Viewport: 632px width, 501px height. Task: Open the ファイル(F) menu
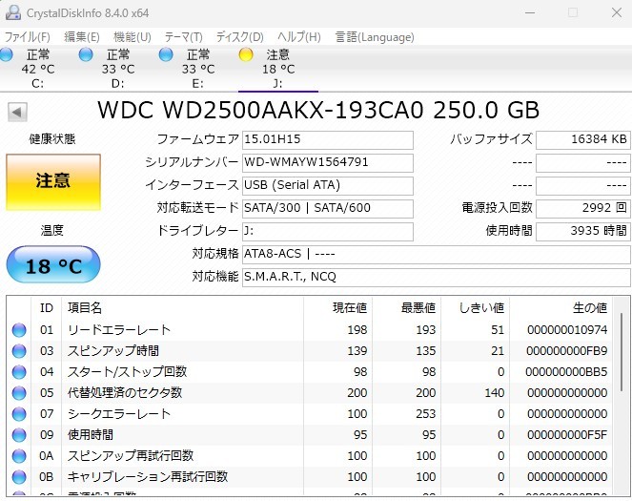click(x=28, y=37)
